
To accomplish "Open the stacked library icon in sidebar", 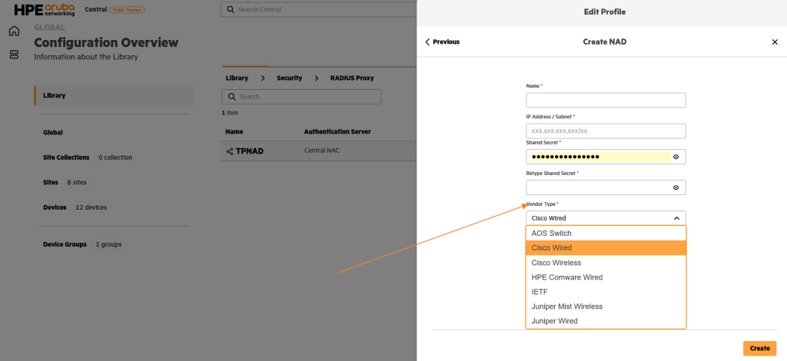I will click(x=14, y=55).
